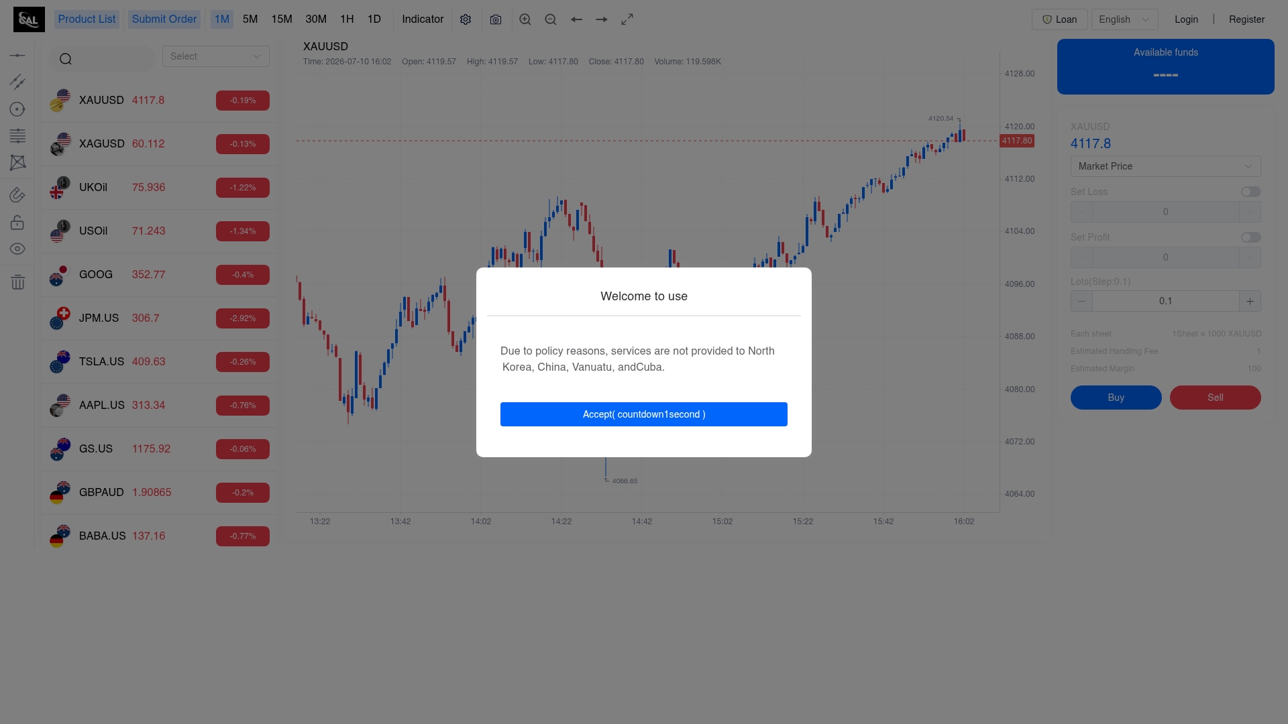The width and height of the screenshot is (1288, 724).
Task: Click the -1.34% change badge
Action: tap(243, 231)
